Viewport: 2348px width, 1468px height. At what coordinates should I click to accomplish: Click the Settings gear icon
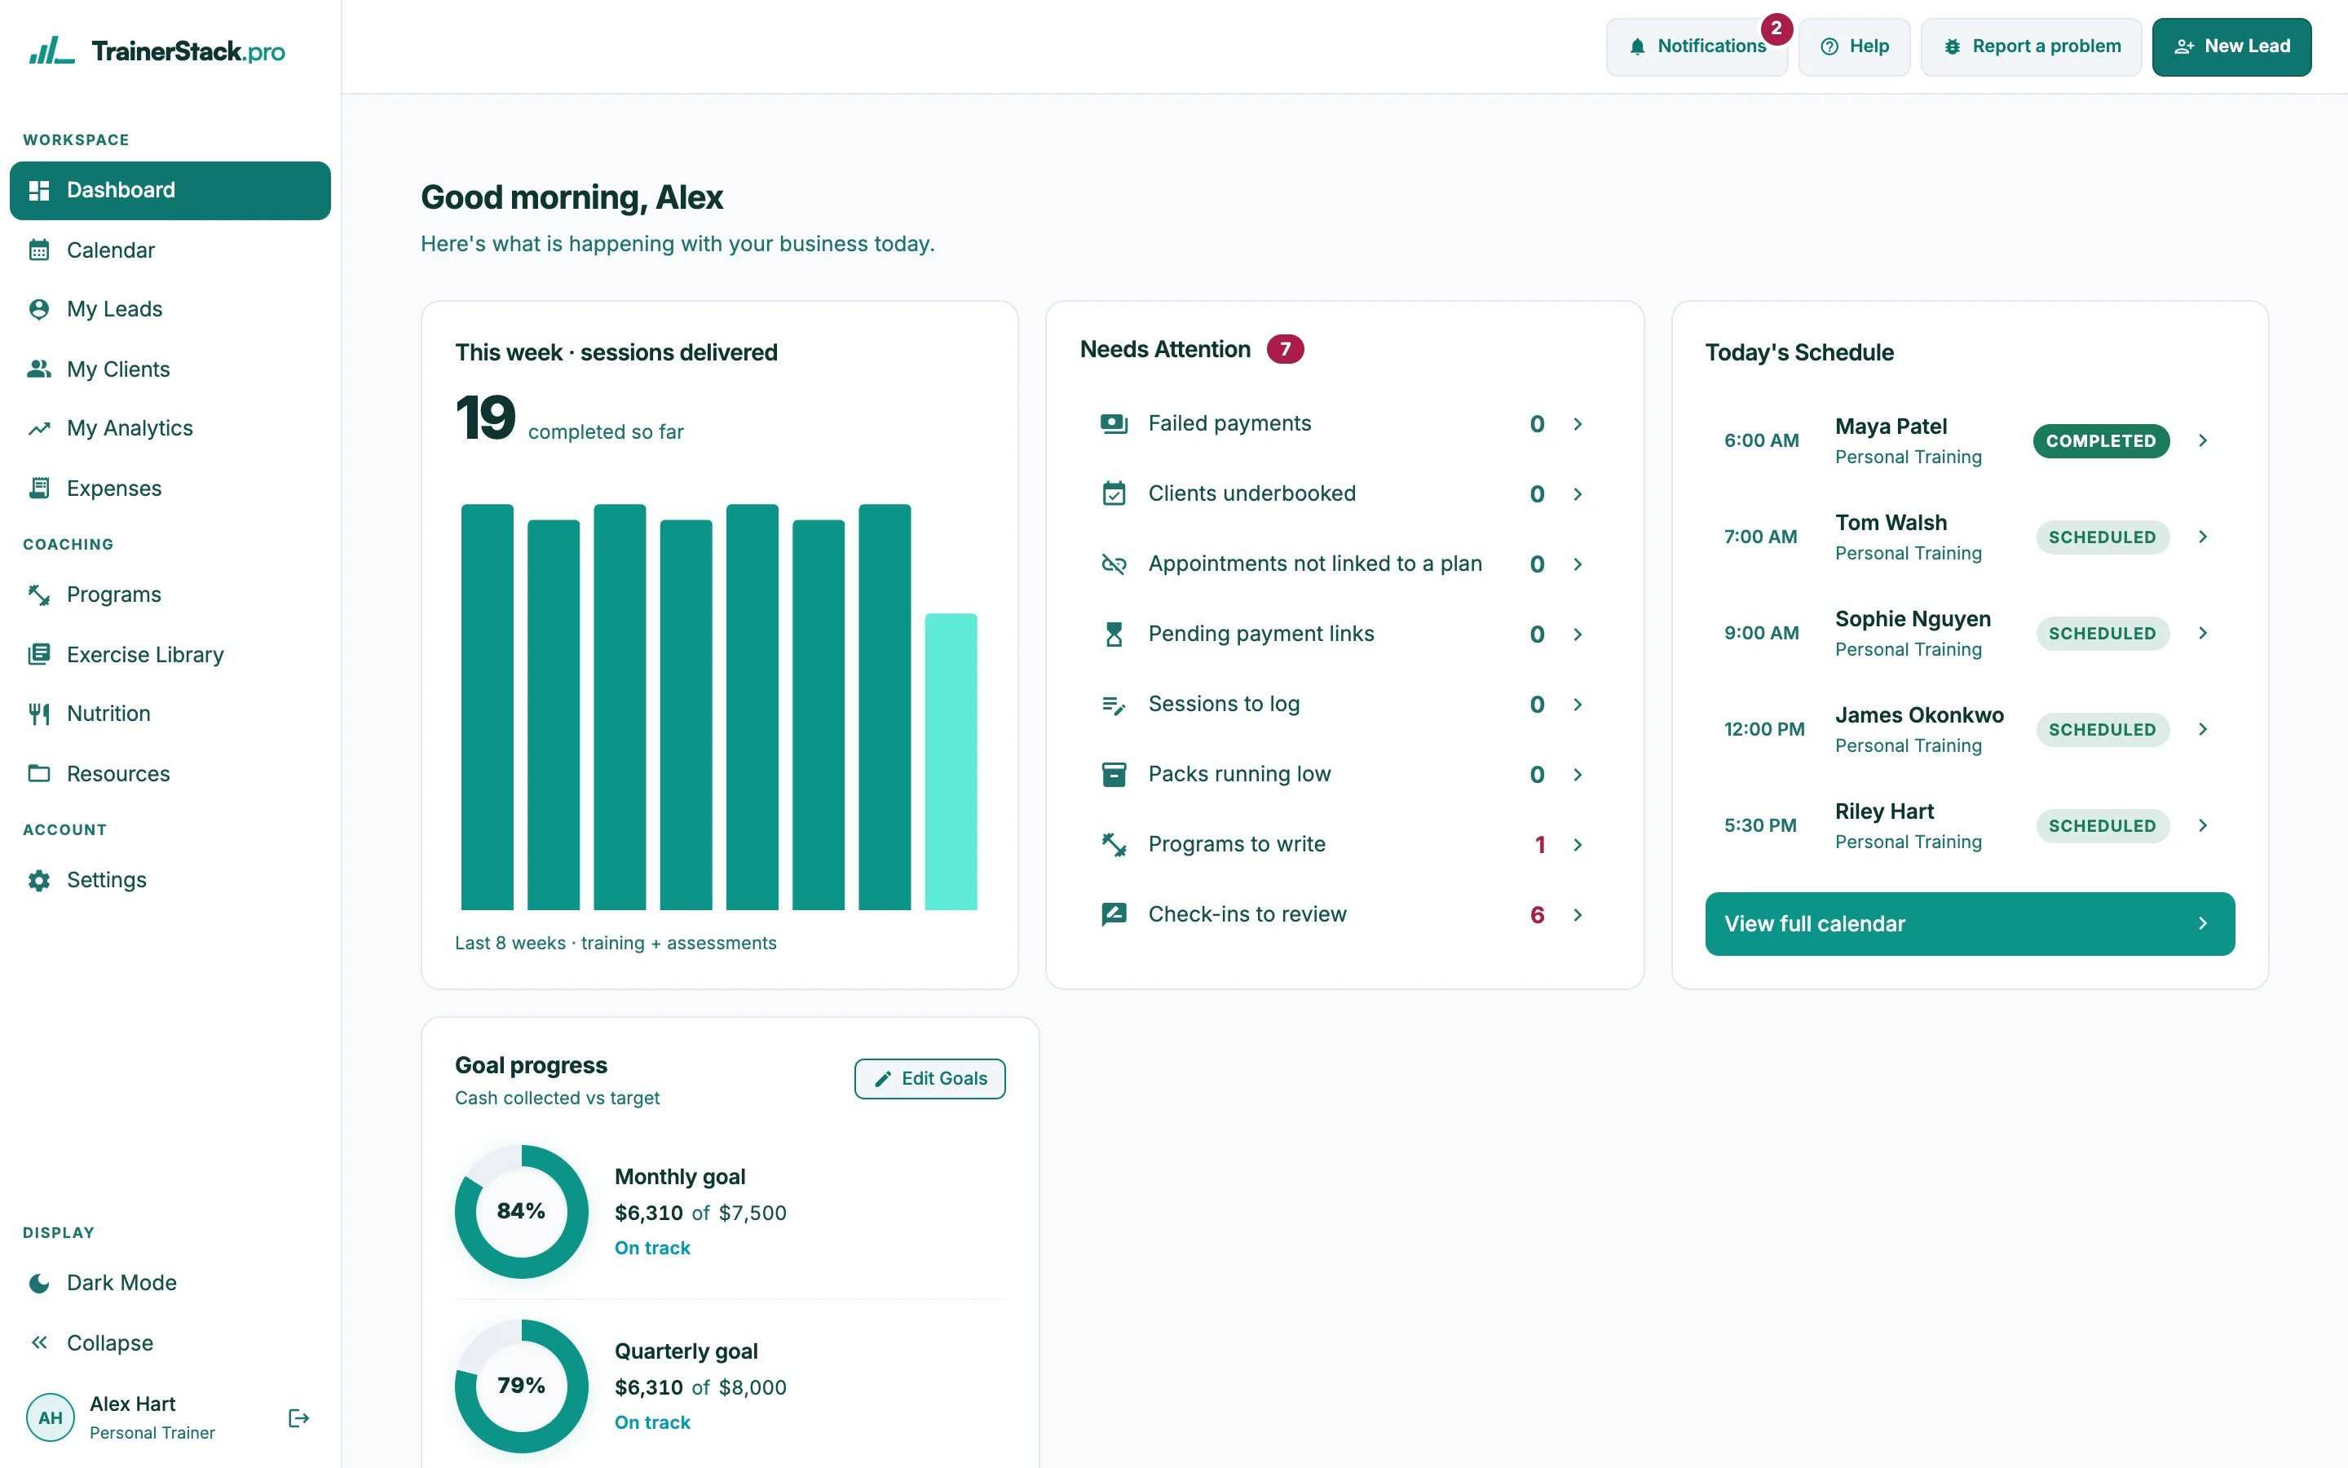pyautogui.click(x=39, y=881)
